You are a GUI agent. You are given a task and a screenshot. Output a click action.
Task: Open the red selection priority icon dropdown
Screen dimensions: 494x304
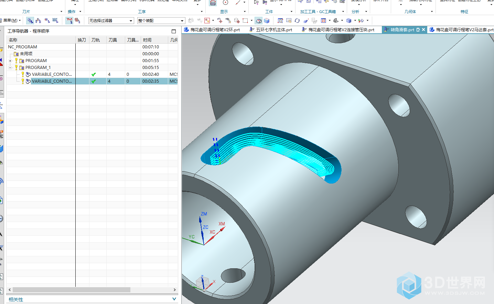[207, 21]
